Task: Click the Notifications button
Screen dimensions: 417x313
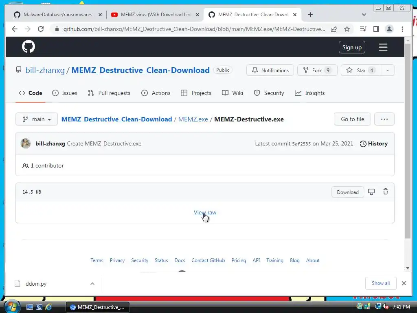Action: (270, 70)
